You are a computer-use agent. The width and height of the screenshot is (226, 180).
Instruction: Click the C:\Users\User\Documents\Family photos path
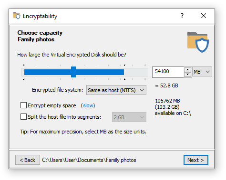point(89,160)
